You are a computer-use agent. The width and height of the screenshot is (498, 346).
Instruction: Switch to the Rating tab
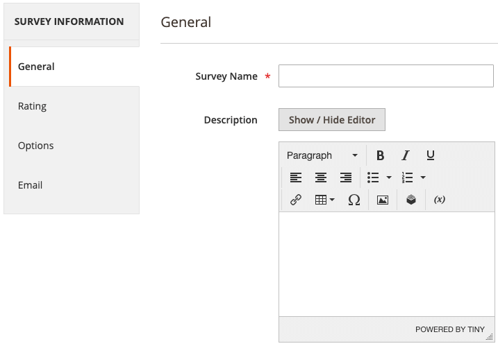click(x=33, y=106)
